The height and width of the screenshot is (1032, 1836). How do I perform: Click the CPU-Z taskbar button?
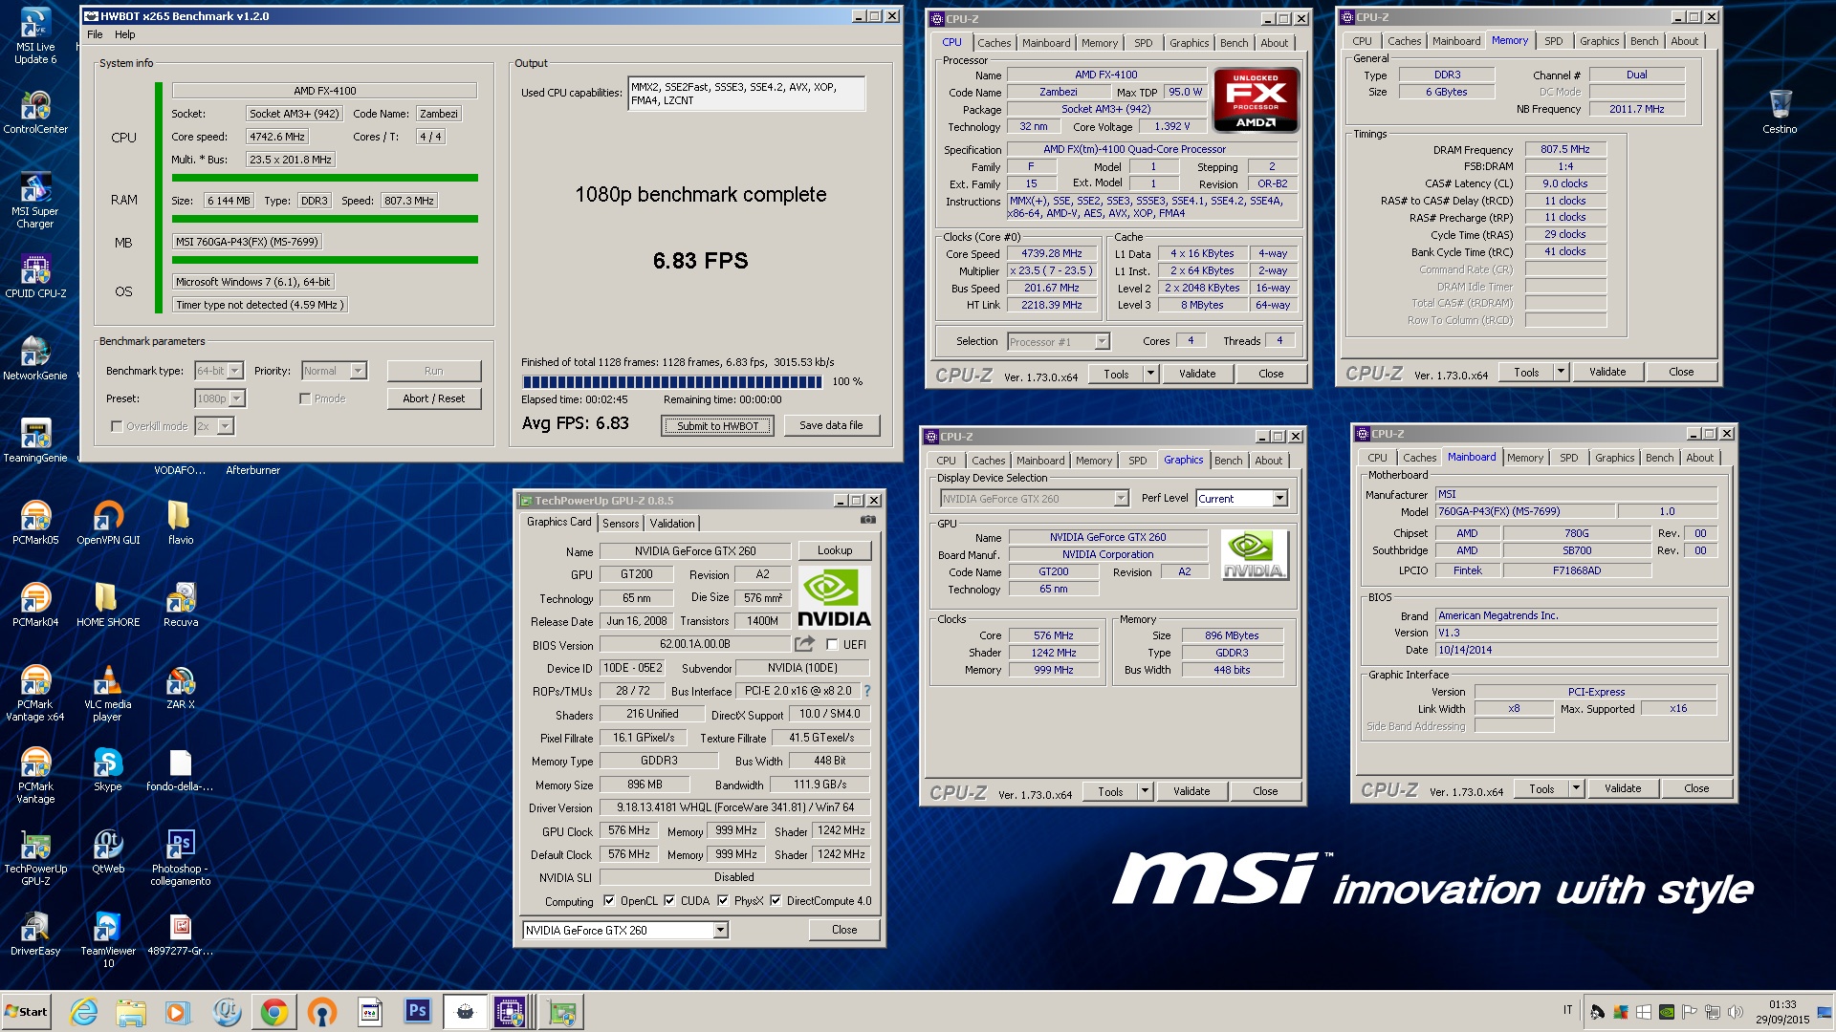click(x=511, y=1012)
